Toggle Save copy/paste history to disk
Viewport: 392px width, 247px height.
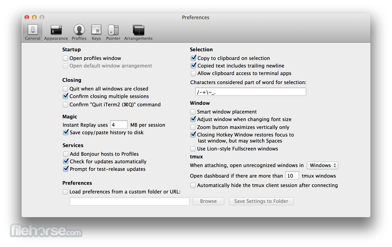pyautogui.click(x=66, y=132)
